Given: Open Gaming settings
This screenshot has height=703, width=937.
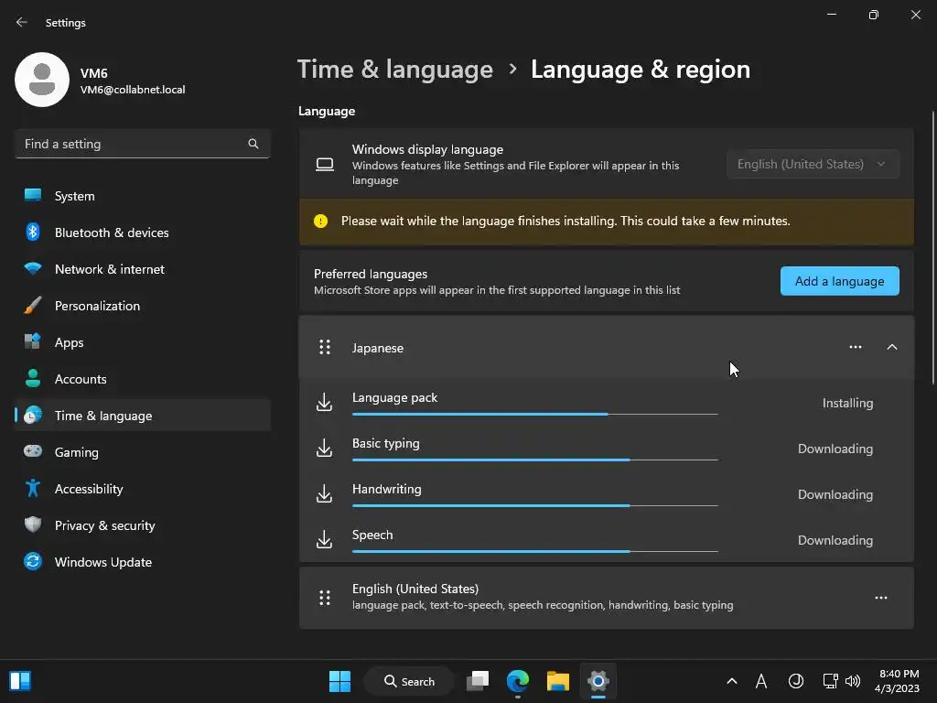Looking at the screenshot, I should (143, 451).
